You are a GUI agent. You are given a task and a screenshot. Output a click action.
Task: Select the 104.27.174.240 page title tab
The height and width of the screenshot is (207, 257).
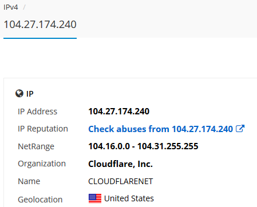tap(40, 25)
